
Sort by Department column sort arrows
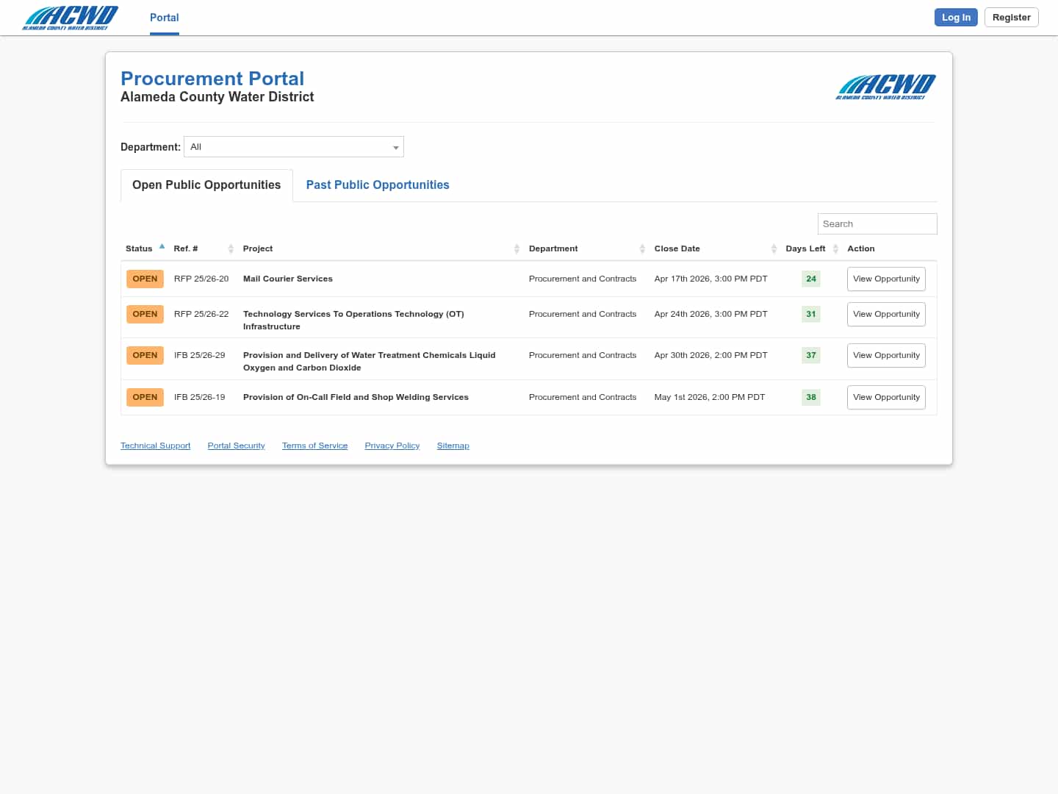pos(642,249)
